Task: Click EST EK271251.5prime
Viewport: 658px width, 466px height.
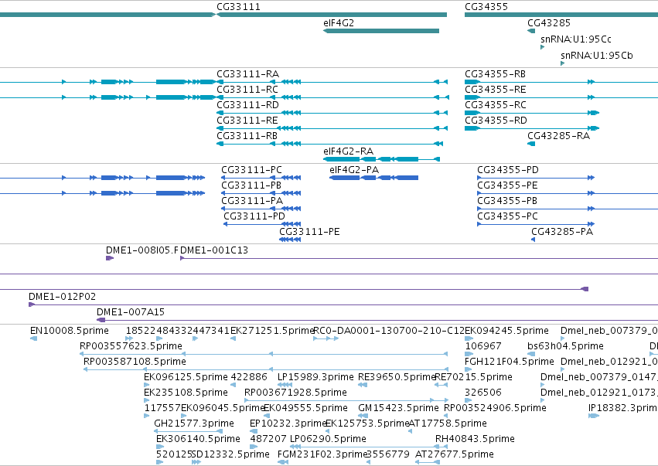Action: coord(272,331)
